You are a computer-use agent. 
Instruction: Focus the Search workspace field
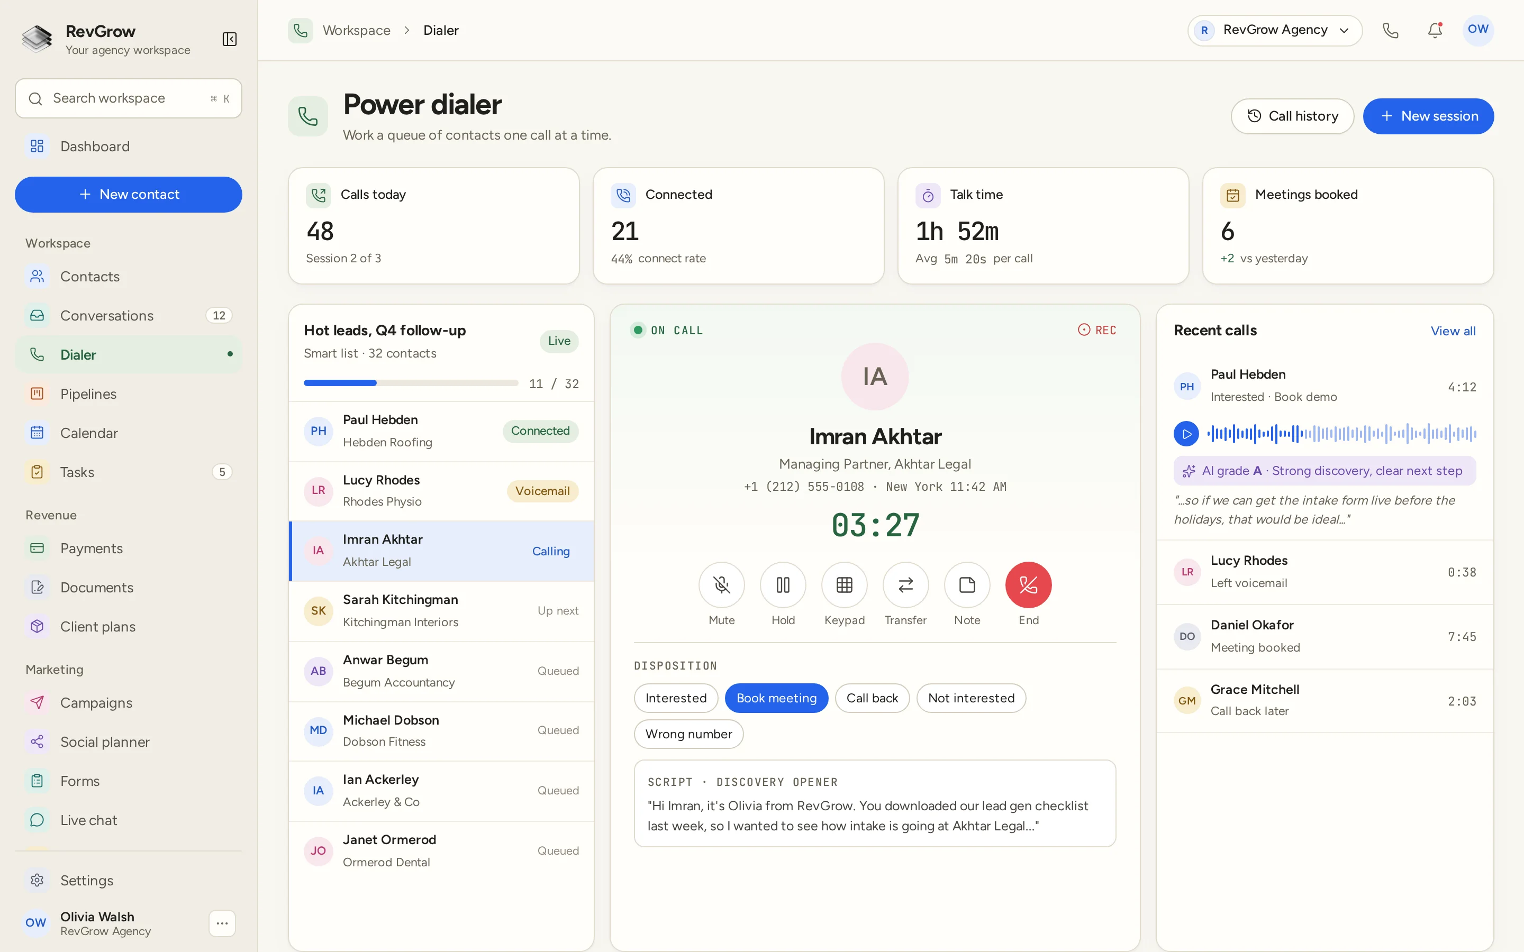click(129, 98)
